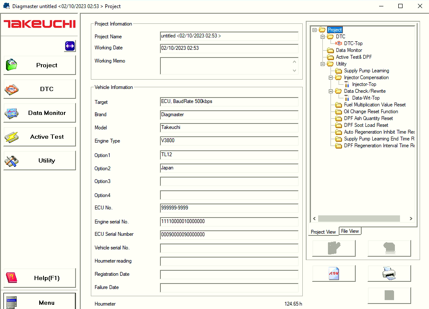Screen dimensions: 429x309
Task: Click the DTC folder icon in tree
Action: coord(330,37)
